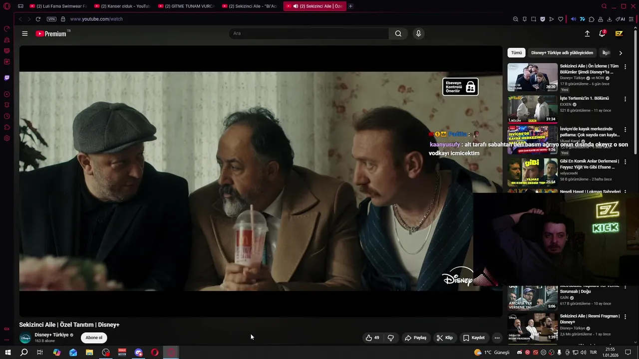Take a snapshot with Opera capture icon

[533, 19]
